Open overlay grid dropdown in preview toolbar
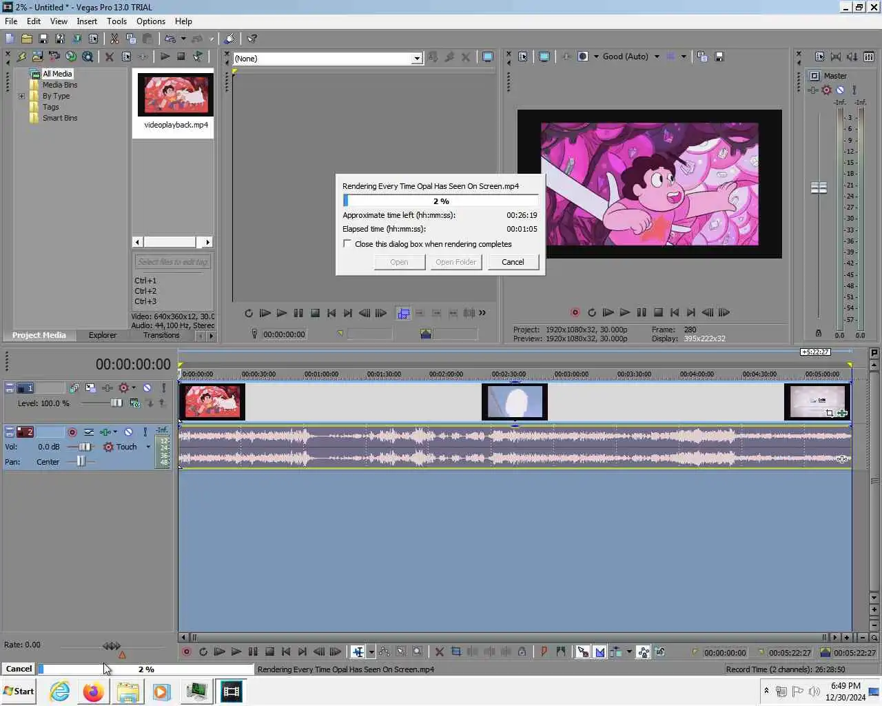The height and width of the screenshot is (706, 882). pyautogui.click(x=684, y=57)
